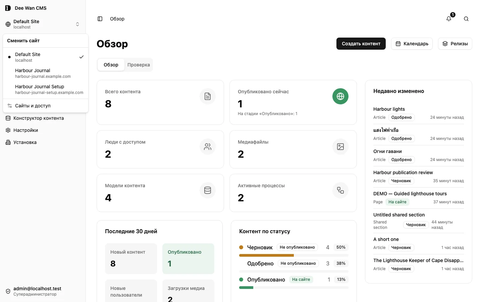Click the people icon on Люди с доступом card
Image resolution: width=483 pixels, height=302 pixels.
pyautogui.click(x=208, y=147)
